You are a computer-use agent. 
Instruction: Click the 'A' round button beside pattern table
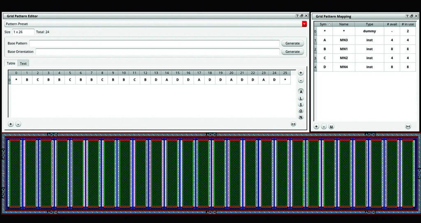point(301,92)
